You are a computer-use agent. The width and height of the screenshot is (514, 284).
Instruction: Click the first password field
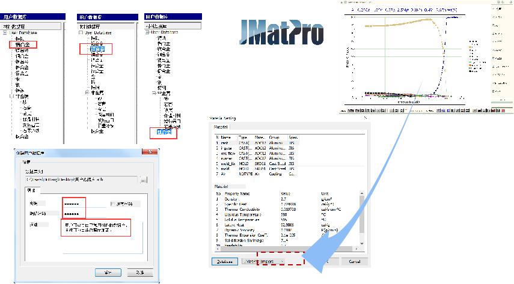pos(85,204)
